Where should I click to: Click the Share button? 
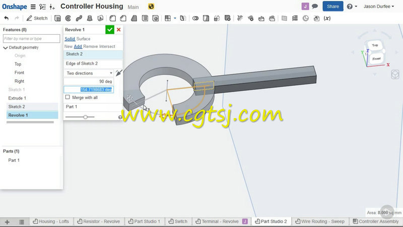333,7
